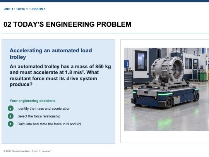This screenshot has height=157, width=209.
Task: Click the green step 1 circle icon
Action: 10,109
